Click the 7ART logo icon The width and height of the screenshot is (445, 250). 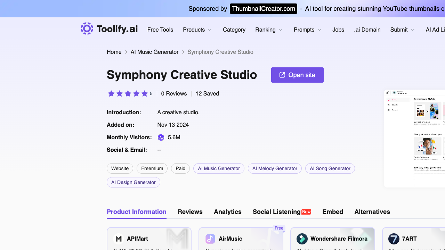394,239
